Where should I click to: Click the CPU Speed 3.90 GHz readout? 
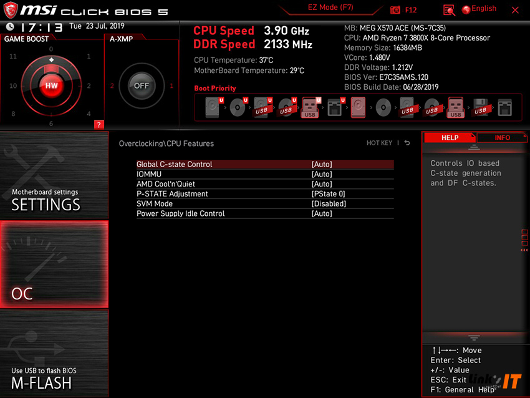(251, 31)
